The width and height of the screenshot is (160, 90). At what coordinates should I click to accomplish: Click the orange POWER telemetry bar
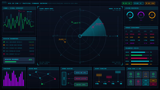coord(140,64)
